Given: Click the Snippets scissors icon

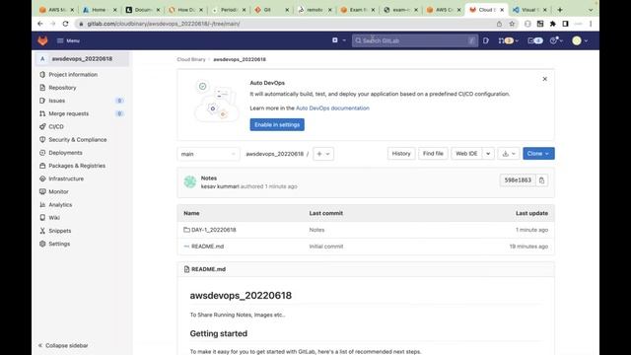Looking at the screenshot, I should click(x=42, y=231).
